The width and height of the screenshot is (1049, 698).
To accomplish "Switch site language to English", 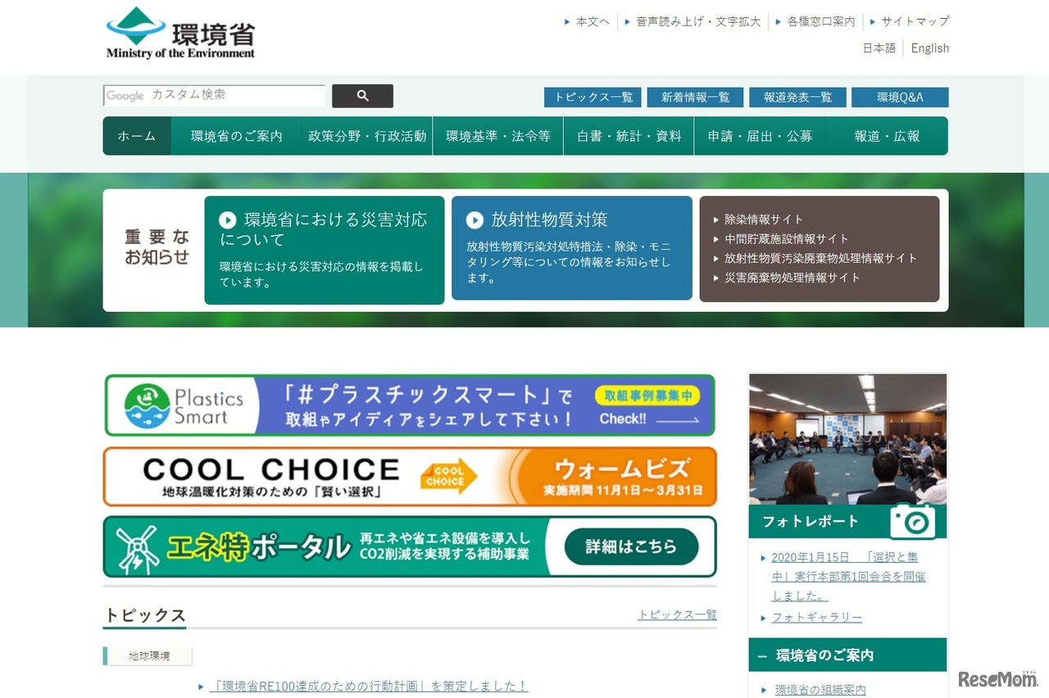I will click(929, 48).
